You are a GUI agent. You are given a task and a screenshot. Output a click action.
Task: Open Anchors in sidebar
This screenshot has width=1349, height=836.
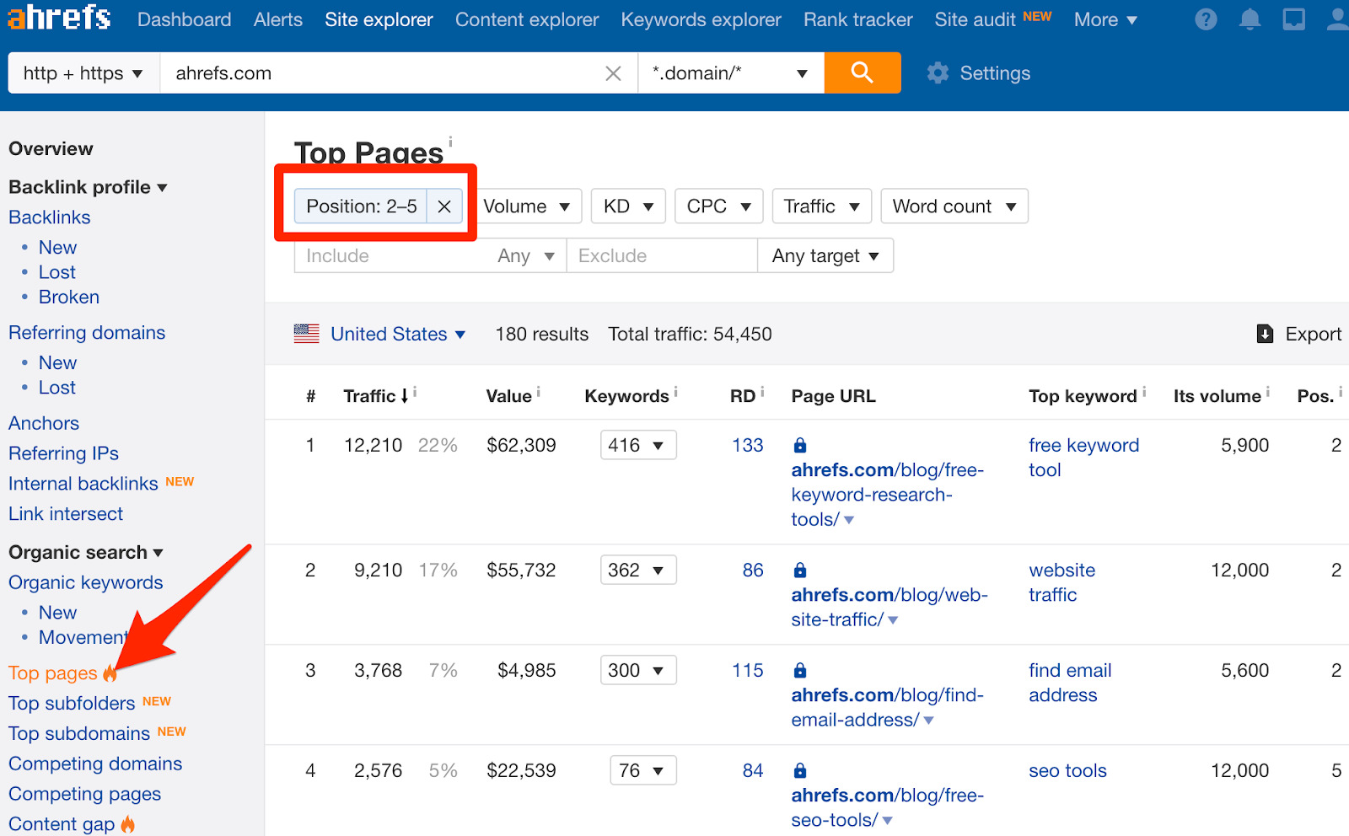coord(44,424)
